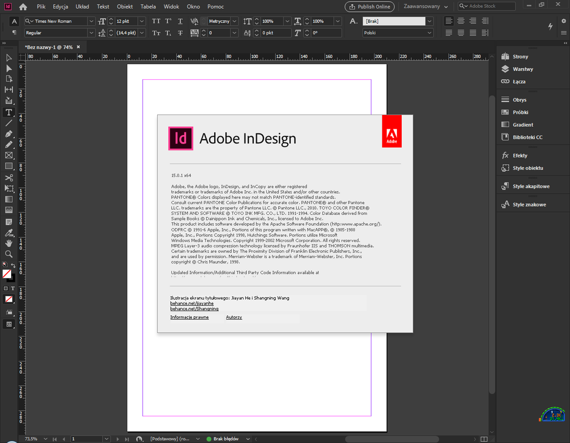
Task: Click the Autorzy link
Action: 234,317
